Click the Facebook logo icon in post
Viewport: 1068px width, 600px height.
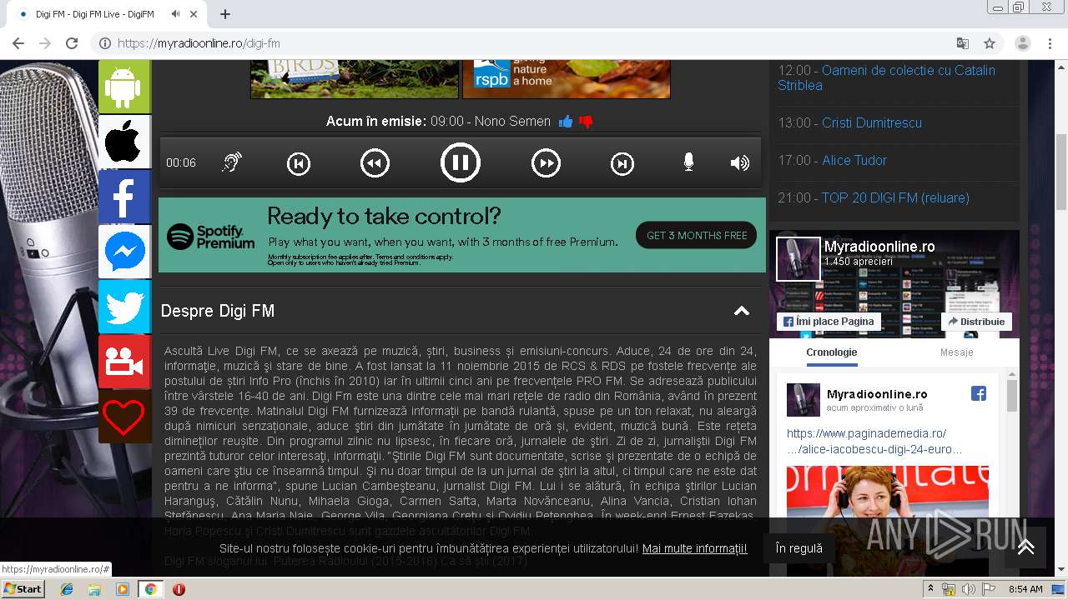(978, 393)
